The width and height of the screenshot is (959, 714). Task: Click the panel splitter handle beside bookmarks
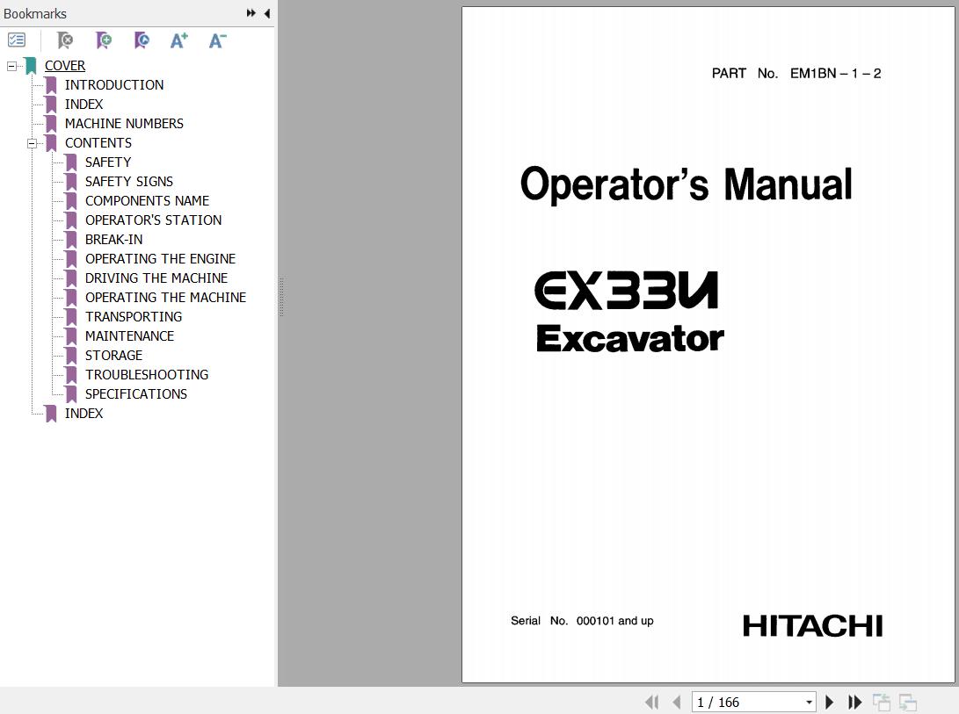[x=281, y=297]
